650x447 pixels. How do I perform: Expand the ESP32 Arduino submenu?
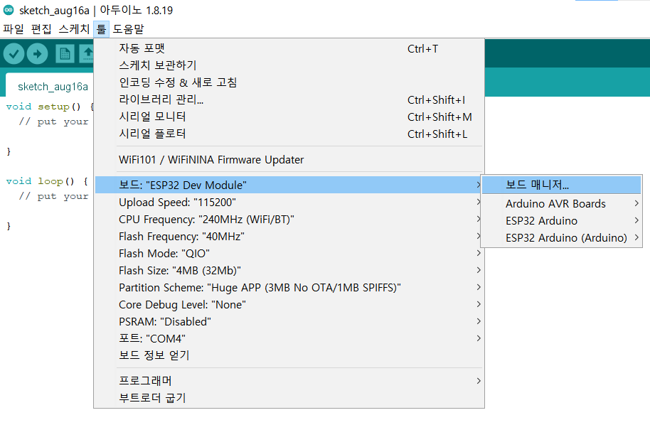coord(561,221)
